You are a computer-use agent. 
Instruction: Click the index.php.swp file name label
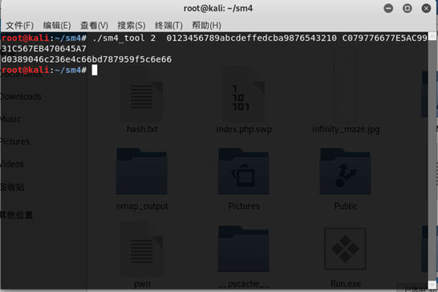244,129
